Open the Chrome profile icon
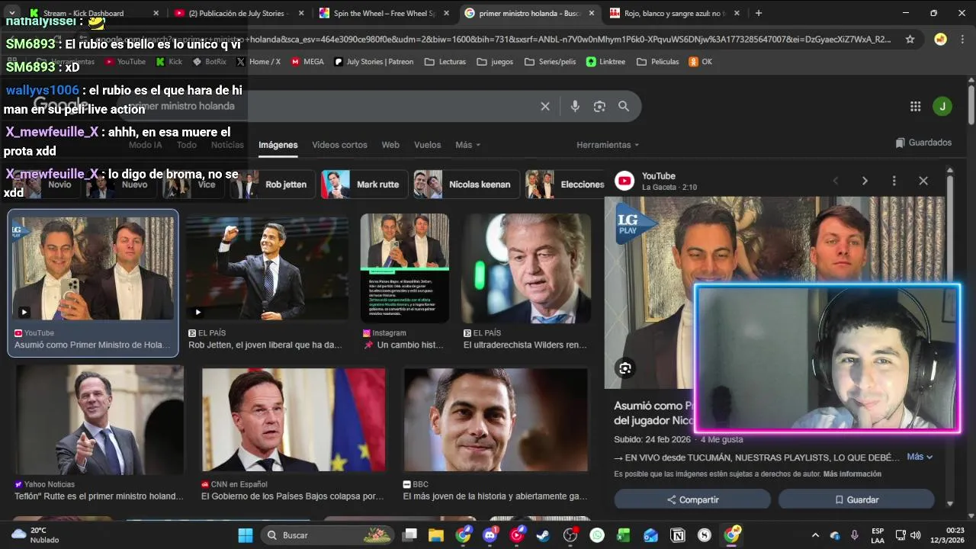The width and height of the screenshot is (976, 549). tap(940, 40)
